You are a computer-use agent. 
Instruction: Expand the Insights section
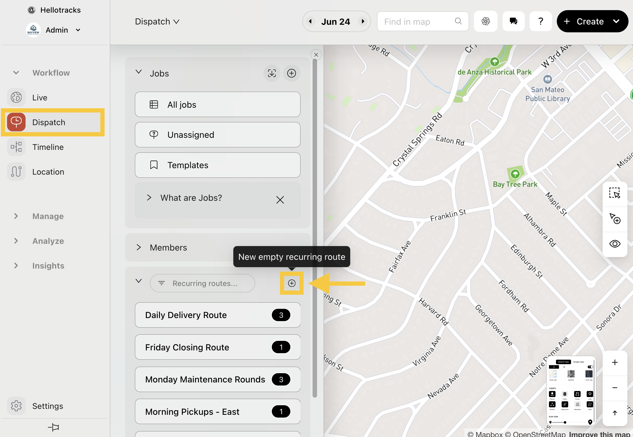16,266
